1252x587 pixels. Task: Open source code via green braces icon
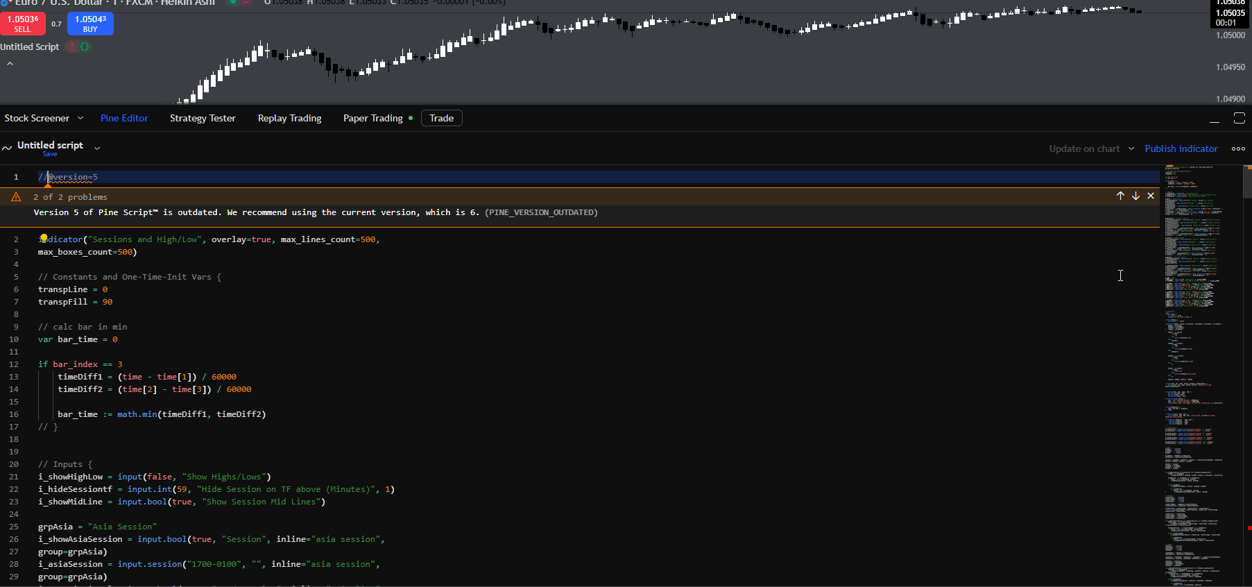tap(85, 46)
